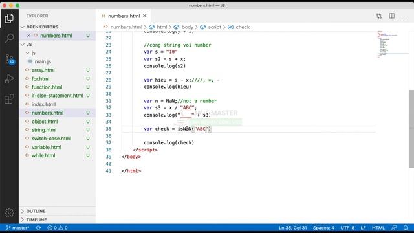Open errors and warnings problems indicator
The height and width of the screenshot is (233, 414).
[x=58, y=228]
